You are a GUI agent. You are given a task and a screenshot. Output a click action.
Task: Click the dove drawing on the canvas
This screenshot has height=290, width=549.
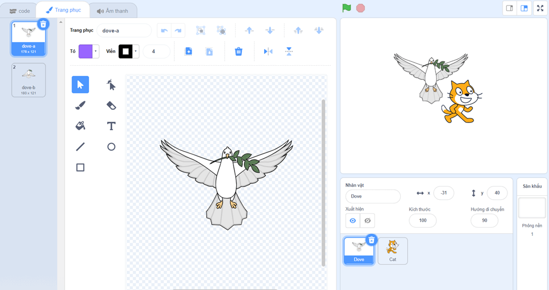(226, 184)
